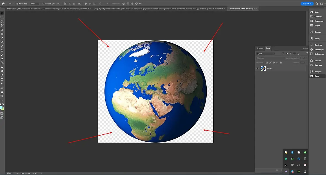The width and height of the screenshot is (326, 175).
Task: Select the Crop tool
Action: [x=2, y=30]
